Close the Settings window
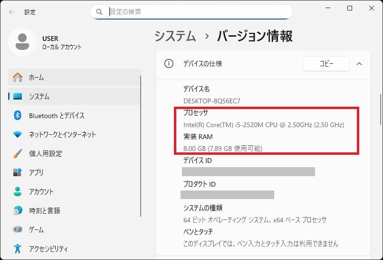This screenshot has height=260, width=383. (x=372, y=8)
